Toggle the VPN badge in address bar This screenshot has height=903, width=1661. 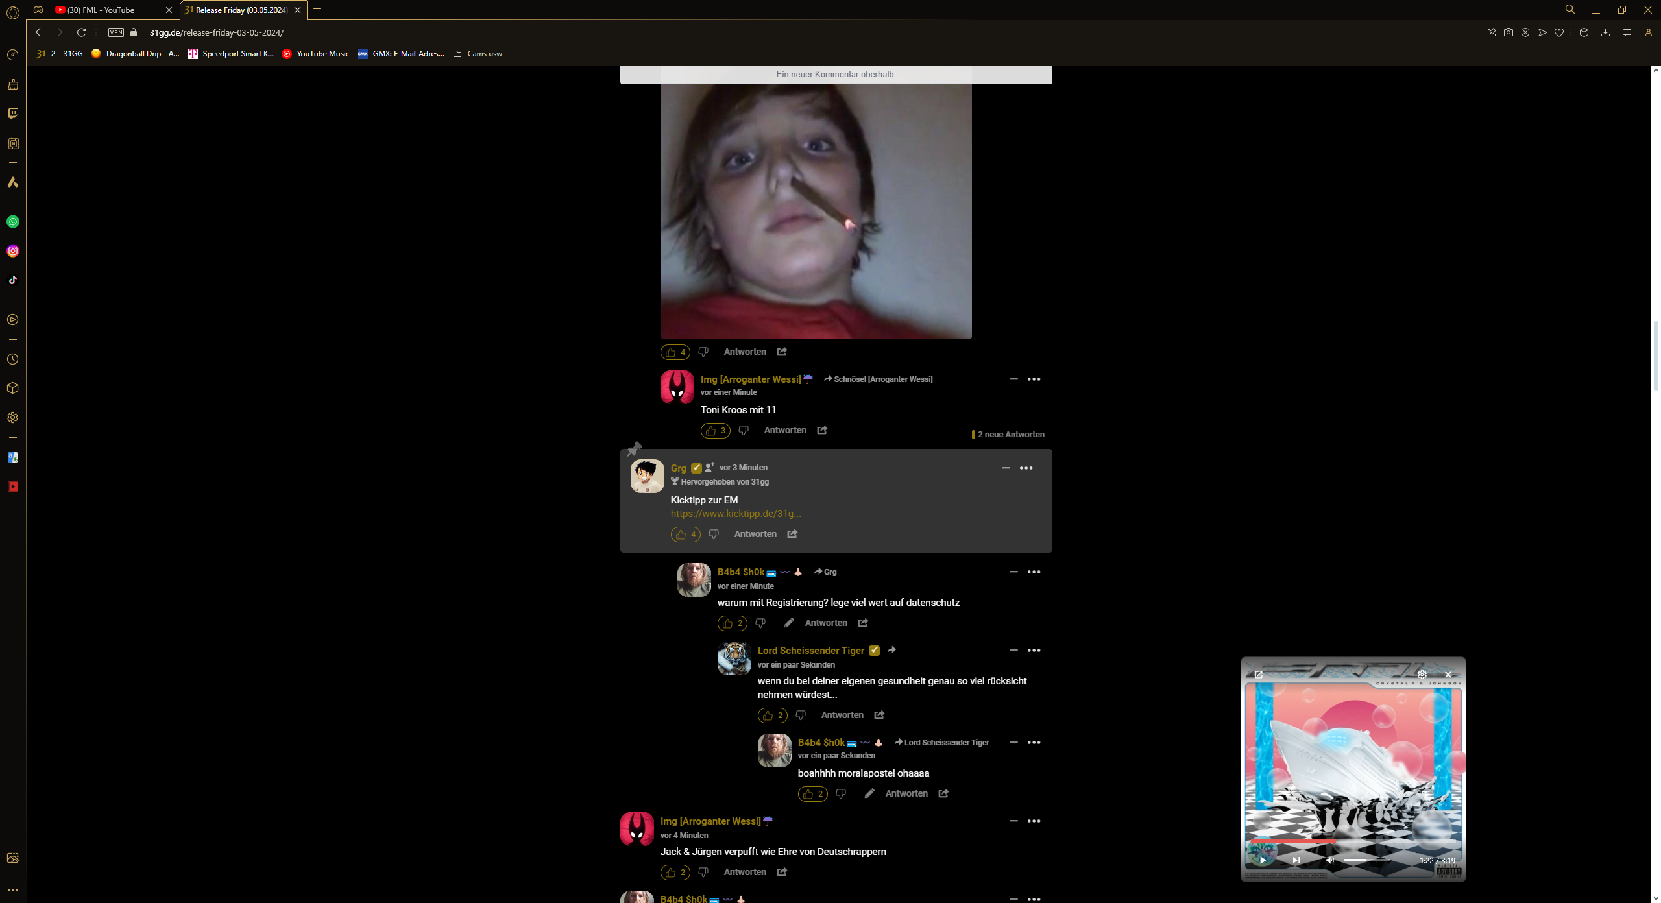coord(116,32)
